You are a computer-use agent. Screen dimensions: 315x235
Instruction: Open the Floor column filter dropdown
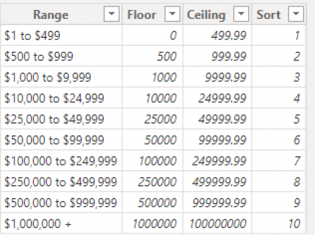pyautogui.click(x=172, y=14)
